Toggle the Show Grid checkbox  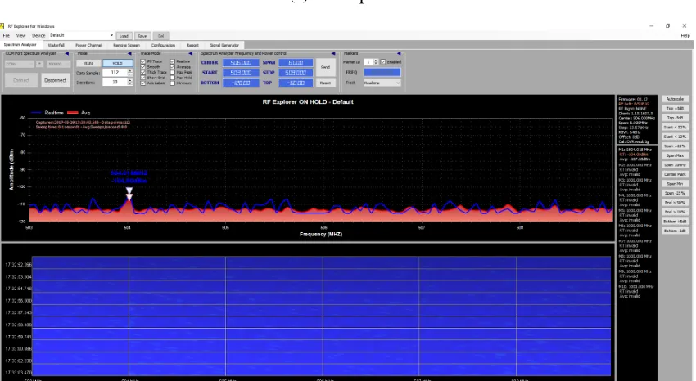click(143, 78)
